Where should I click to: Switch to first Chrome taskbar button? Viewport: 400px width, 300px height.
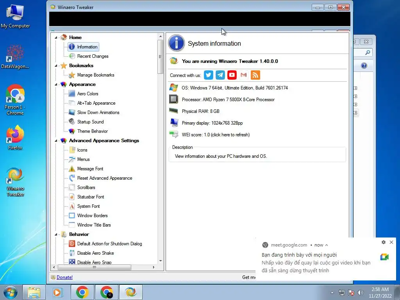point(82,292)
